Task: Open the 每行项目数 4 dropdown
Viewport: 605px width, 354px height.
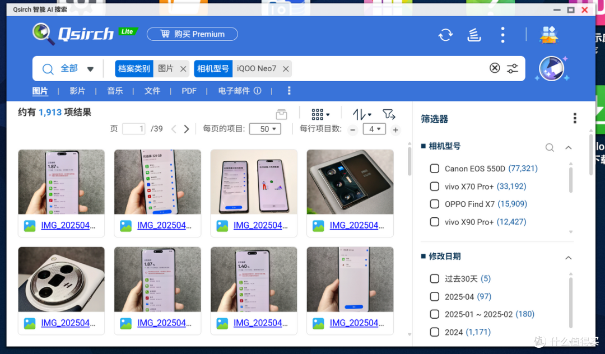Action: click(374, 129)
